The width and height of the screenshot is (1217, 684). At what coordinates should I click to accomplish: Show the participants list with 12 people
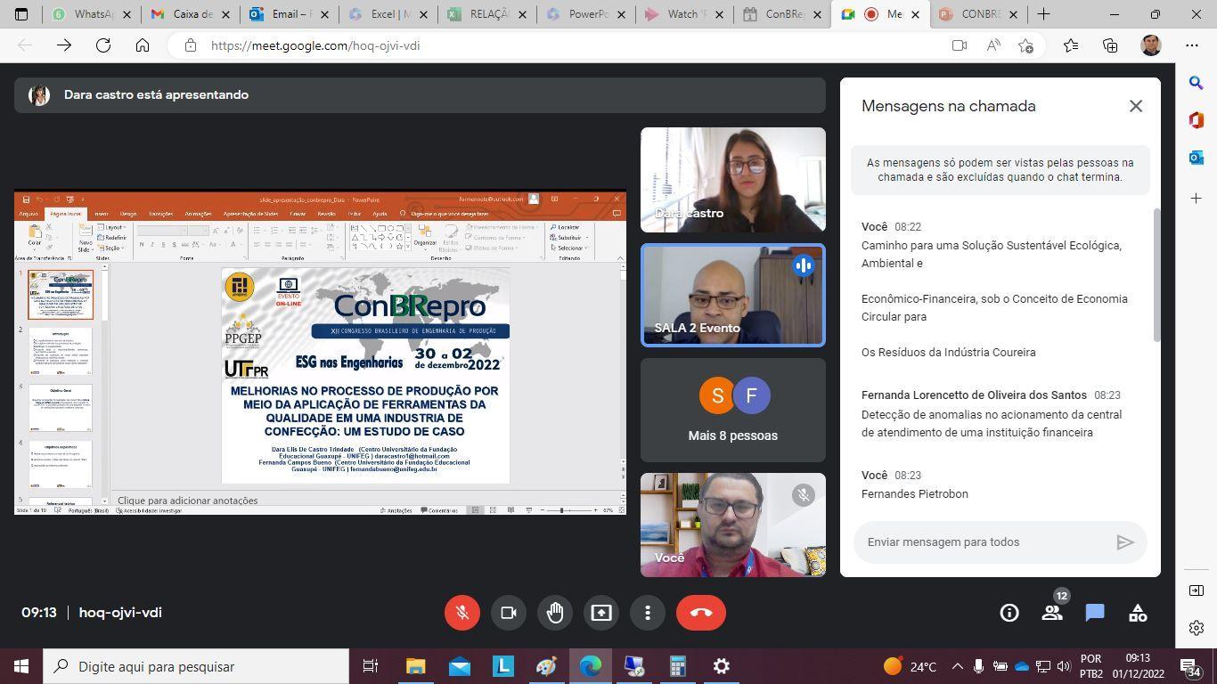(1052, 613)
